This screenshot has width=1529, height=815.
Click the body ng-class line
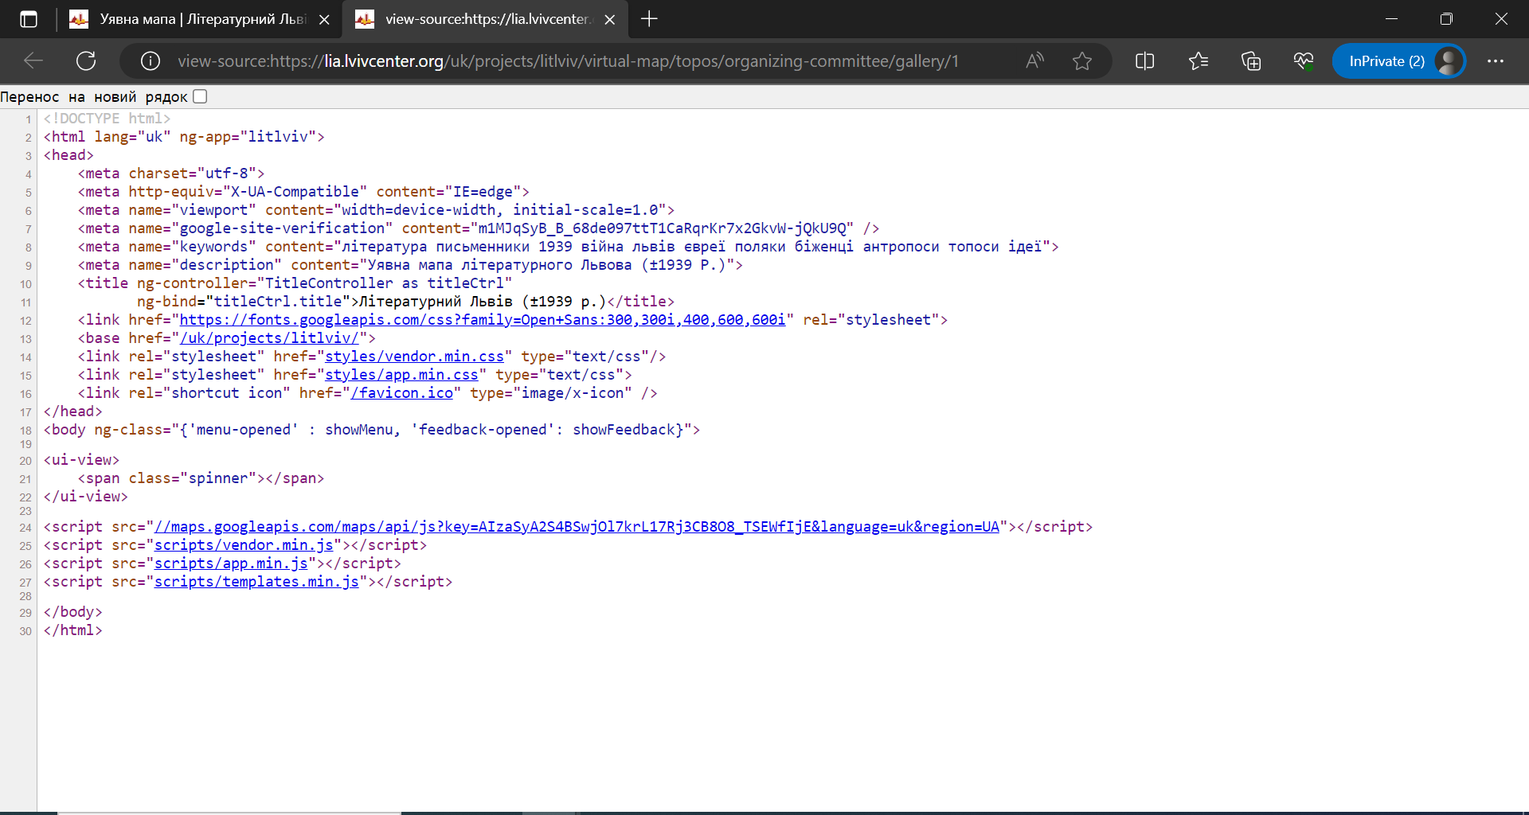click(x=372, y=430)
